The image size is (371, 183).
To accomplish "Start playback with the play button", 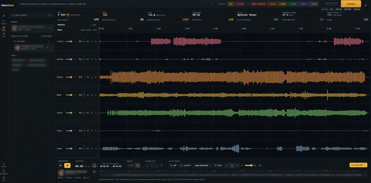I will [67, 165].
